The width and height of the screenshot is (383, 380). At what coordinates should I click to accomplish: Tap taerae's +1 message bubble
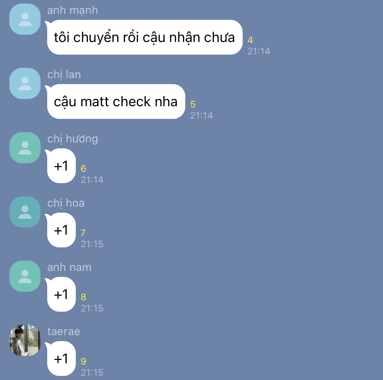[x=61, y=359]
